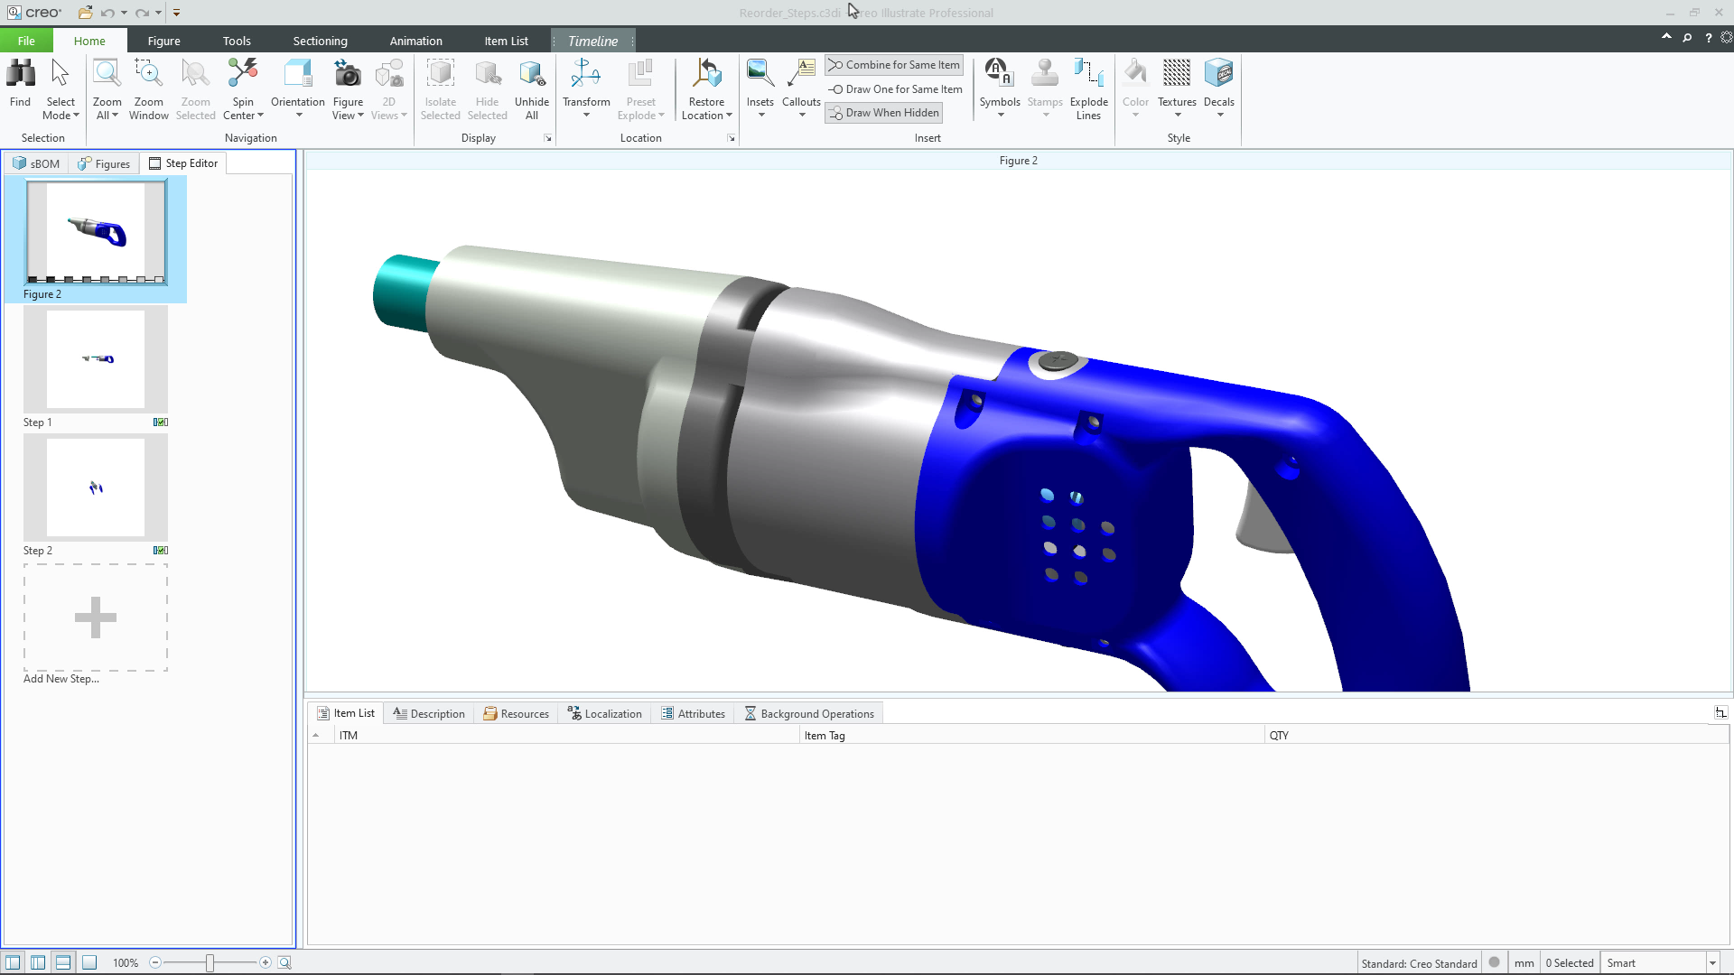Click the zoom-in plus button

266,962
